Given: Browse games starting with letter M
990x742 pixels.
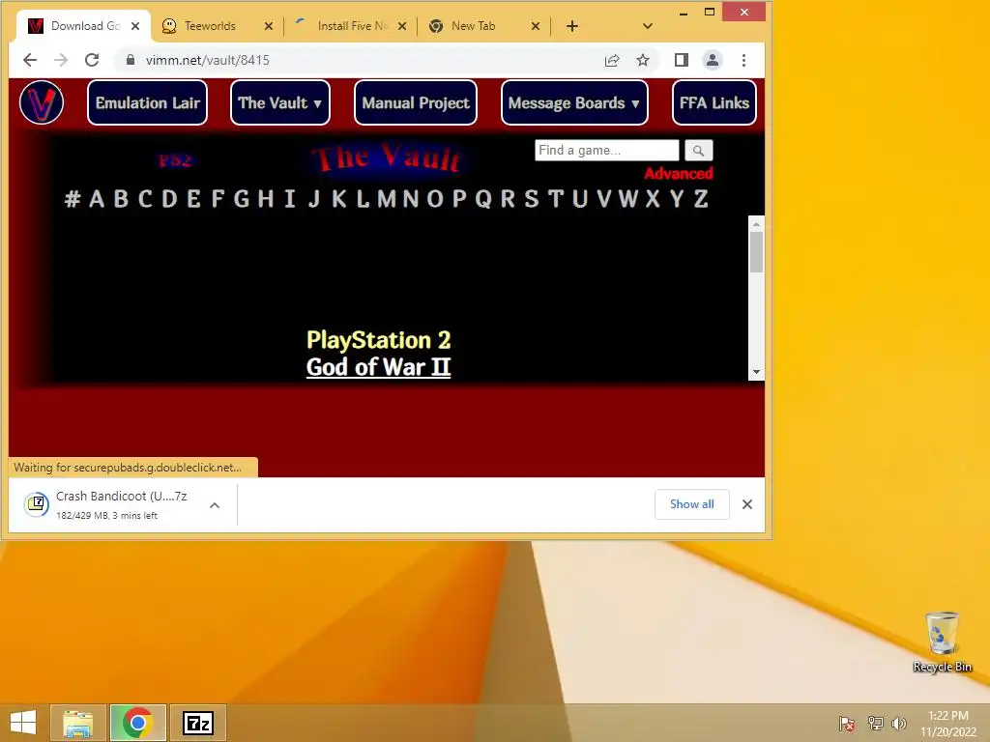Looking at the screenshot, I should (387, 199).
